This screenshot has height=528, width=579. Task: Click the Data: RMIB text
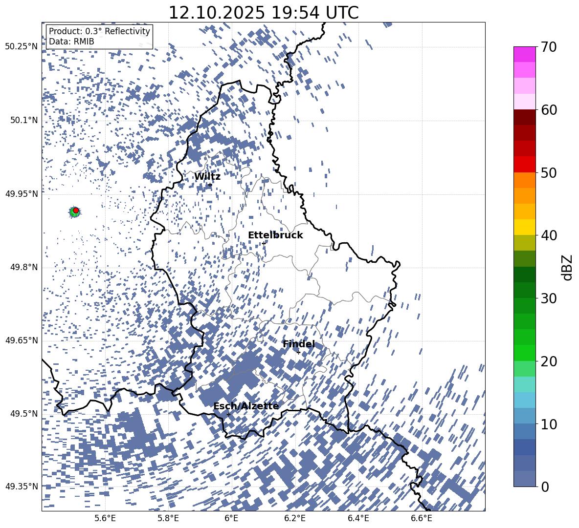tap(71, 42)
